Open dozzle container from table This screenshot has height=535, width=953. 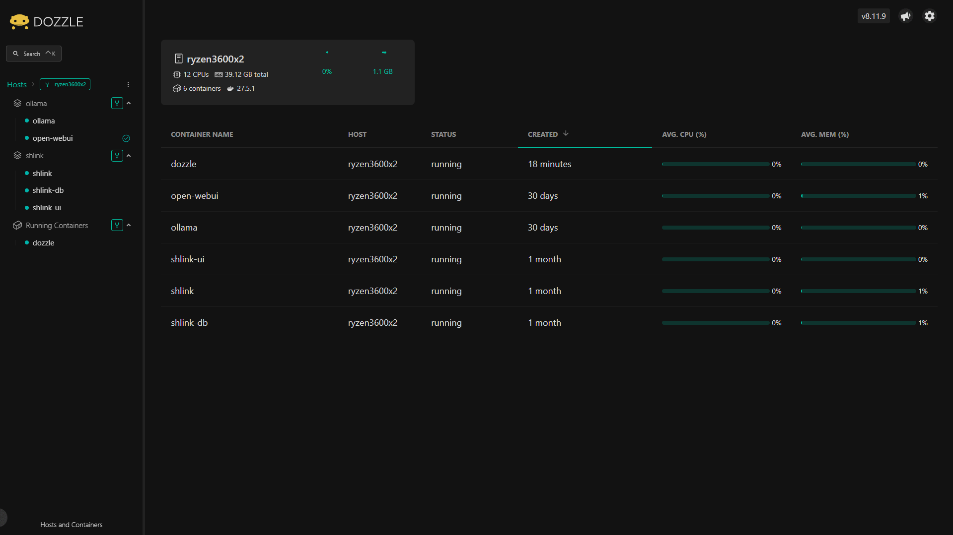[184, 164]
